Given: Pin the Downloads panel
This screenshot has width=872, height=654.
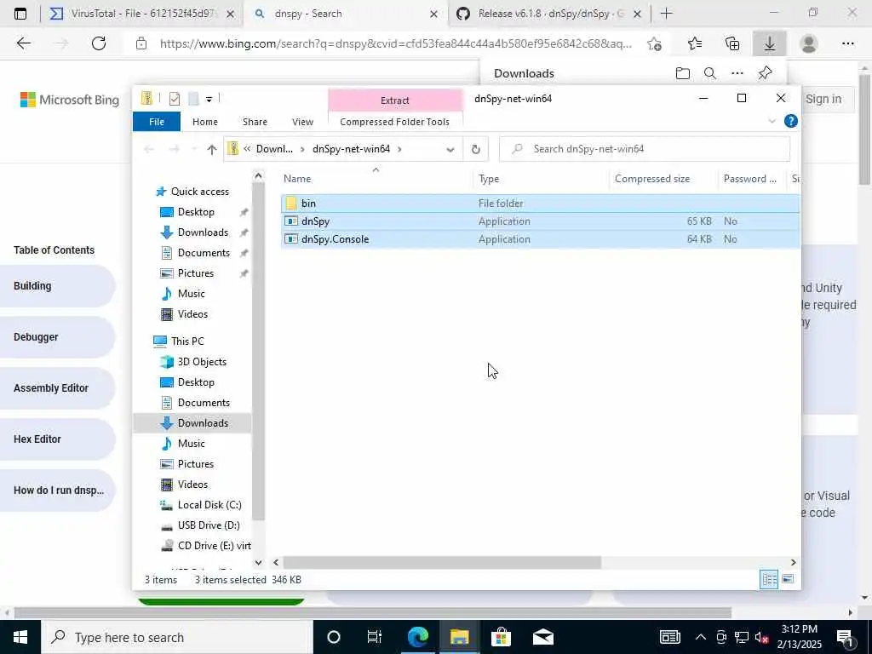Looking at the screenshot, I should 766,73.
